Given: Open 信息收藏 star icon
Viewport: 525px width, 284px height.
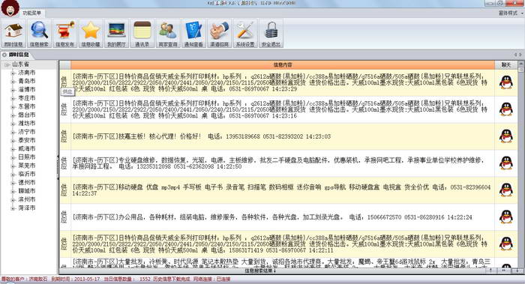Looking at the screenshot, I should pos(91,34).
